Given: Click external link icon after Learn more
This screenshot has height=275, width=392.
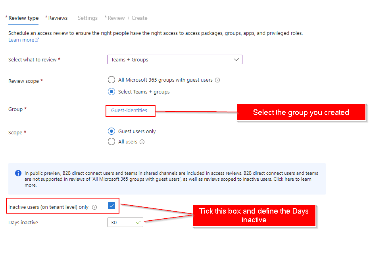Looking at the screenshot, I should tap(37, 40).
